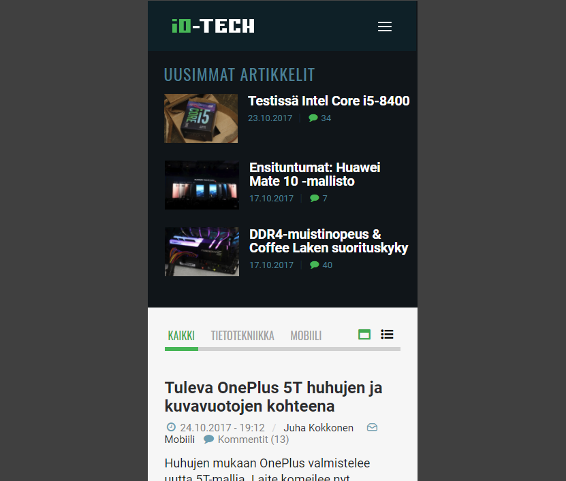Click comment bubble icon beside 40
Screen dimensions: 566x481
tap(315, 265)
